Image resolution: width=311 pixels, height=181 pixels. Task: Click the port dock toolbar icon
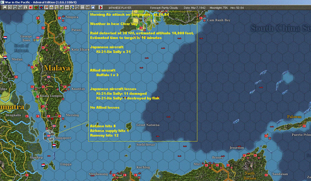click(x=67, y=8)
